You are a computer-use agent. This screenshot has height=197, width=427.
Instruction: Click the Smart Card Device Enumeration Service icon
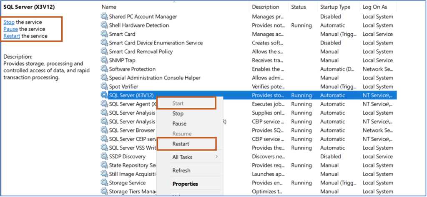pyautogui.click(x=104, y=43)
